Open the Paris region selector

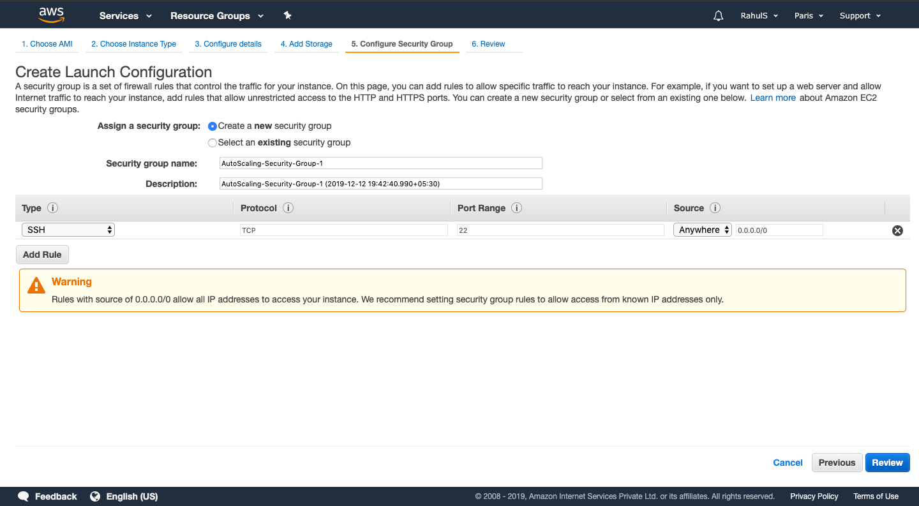[x=808, y=15]
